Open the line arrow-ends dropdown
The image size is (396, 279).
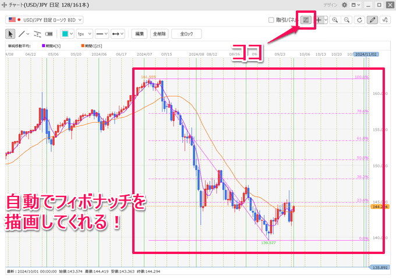(118, 34)
